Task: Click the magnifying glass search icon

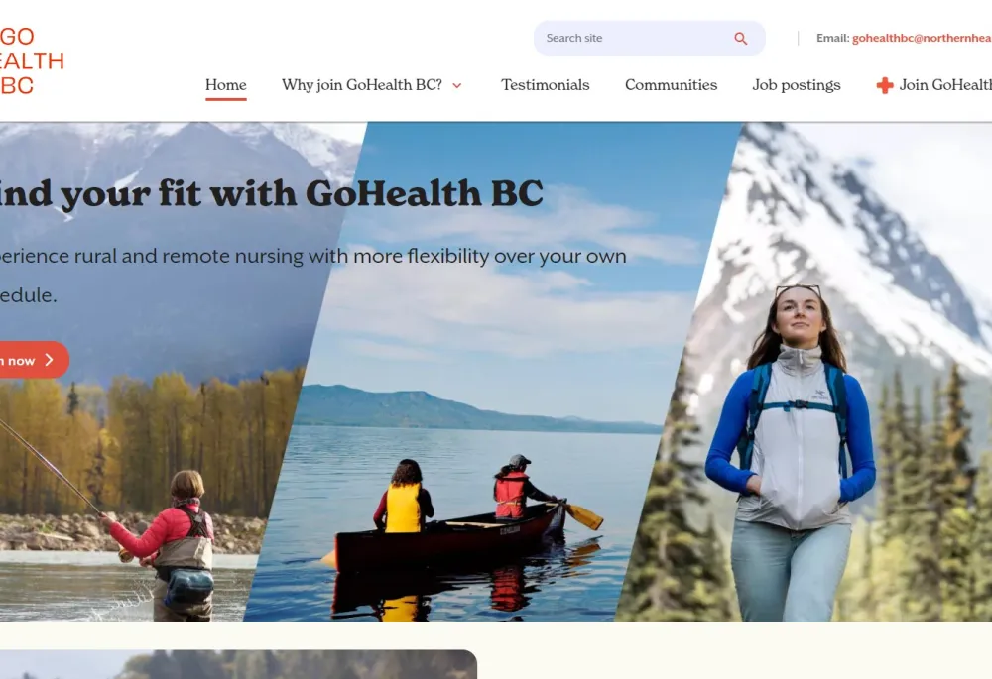Action: (x=740, y=39)
